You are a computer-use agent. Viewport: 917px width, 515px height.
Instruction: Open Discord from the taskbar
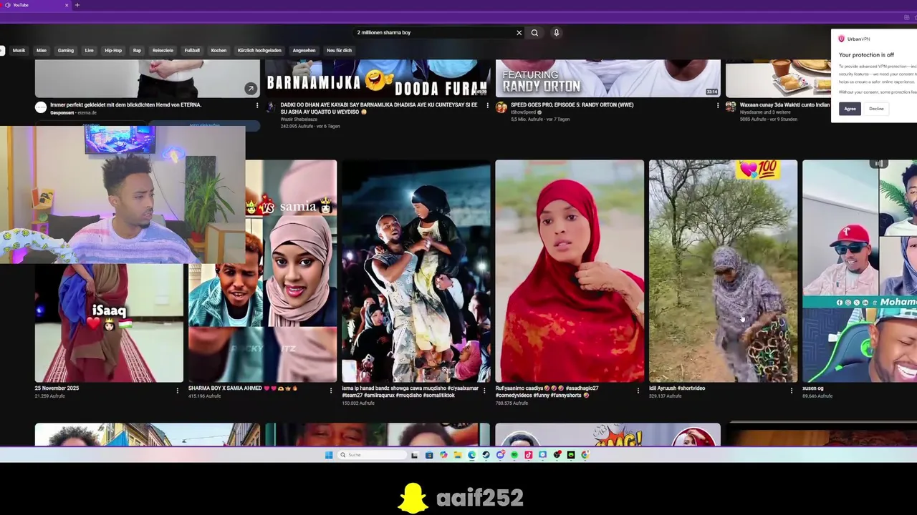500,455
